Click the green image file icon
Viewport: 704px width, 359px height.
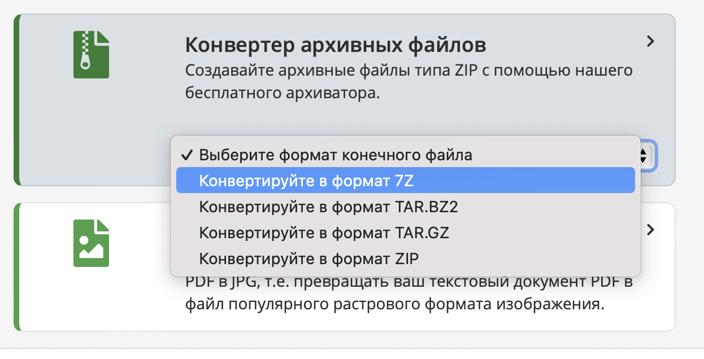(x=91, y=243)
